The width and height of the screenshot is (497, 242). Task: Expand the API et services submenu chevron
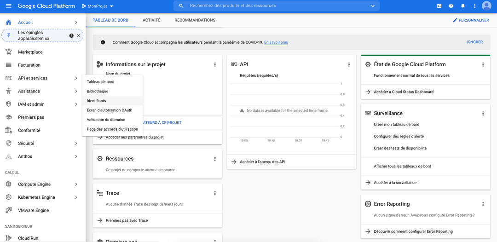coord(76,78)
